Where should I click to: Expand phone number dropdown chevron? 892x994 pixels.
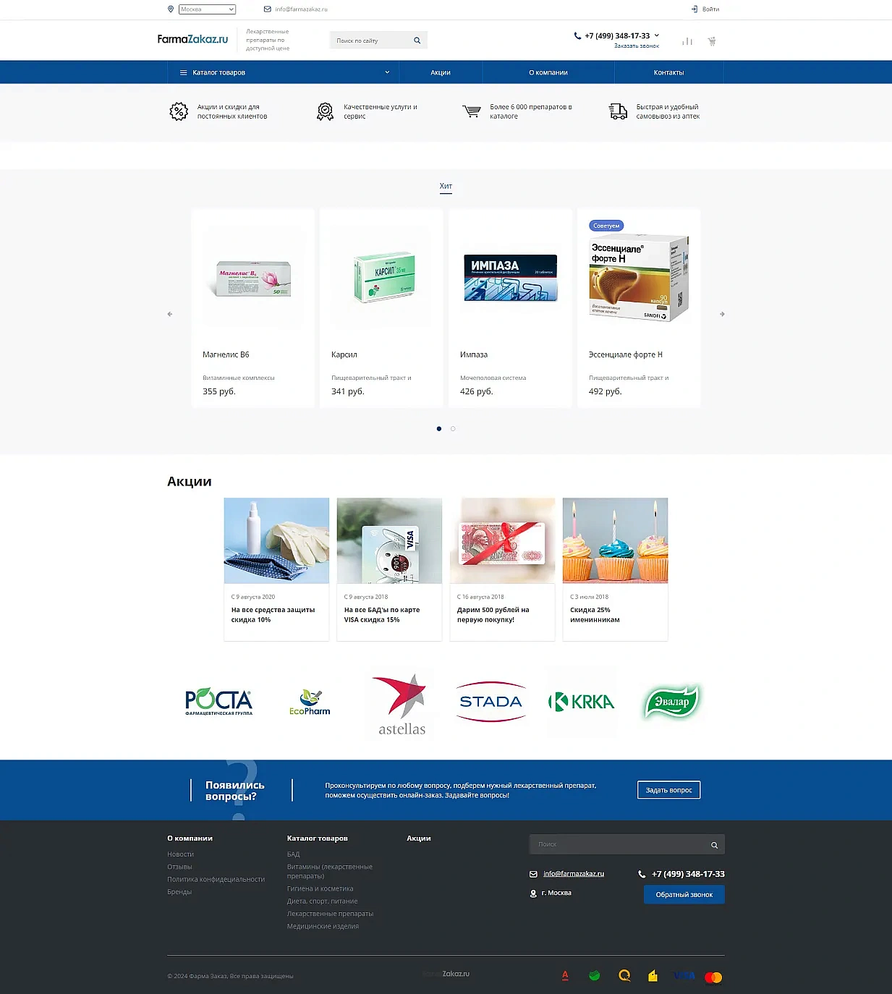click(x=657, y=35)
